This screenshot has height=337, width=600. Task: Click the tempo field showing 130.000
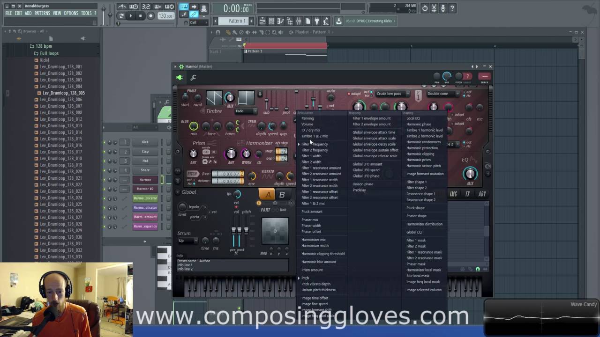(x=165, y=16)
